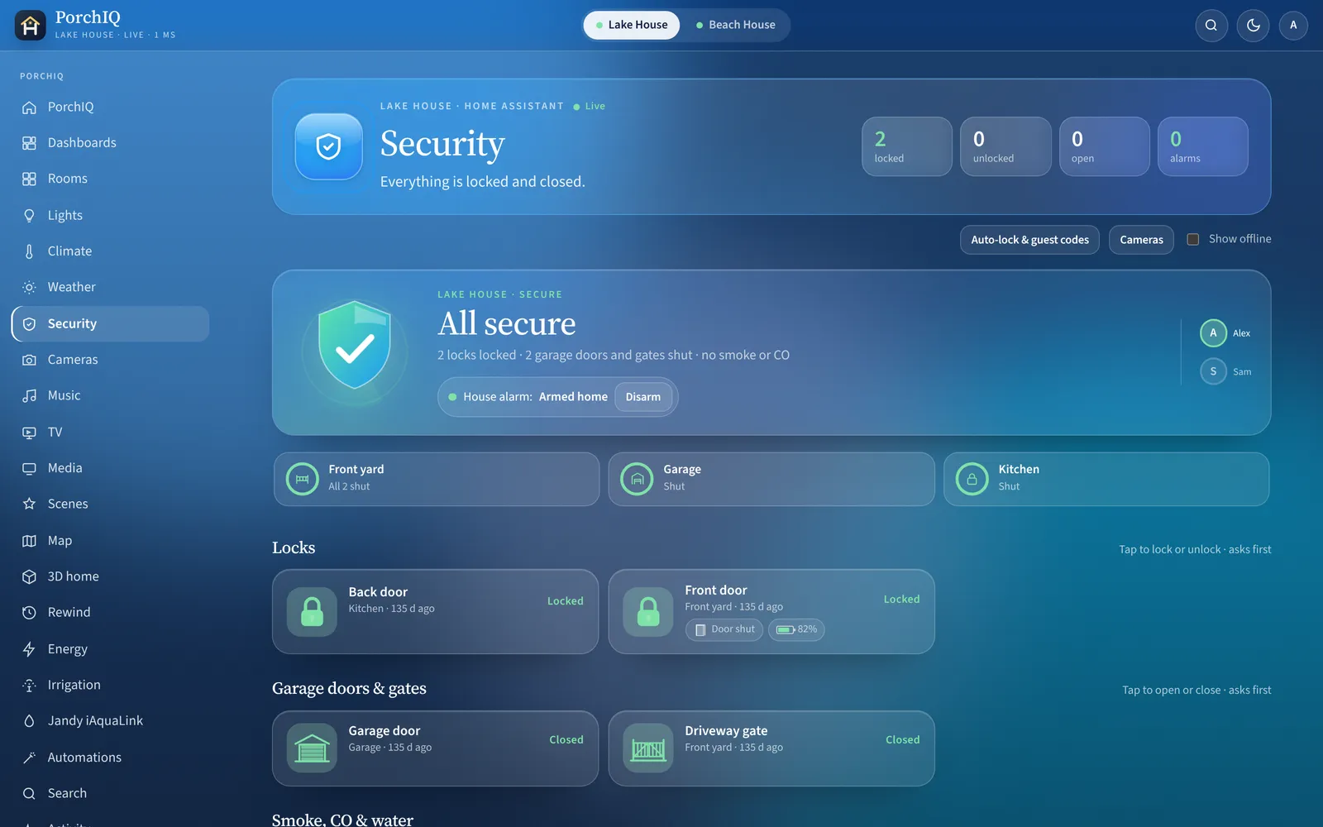Toggle the Garage door Closed state
The width and height of the screenshot is (1323, 827).
click(x=566, y=740)
